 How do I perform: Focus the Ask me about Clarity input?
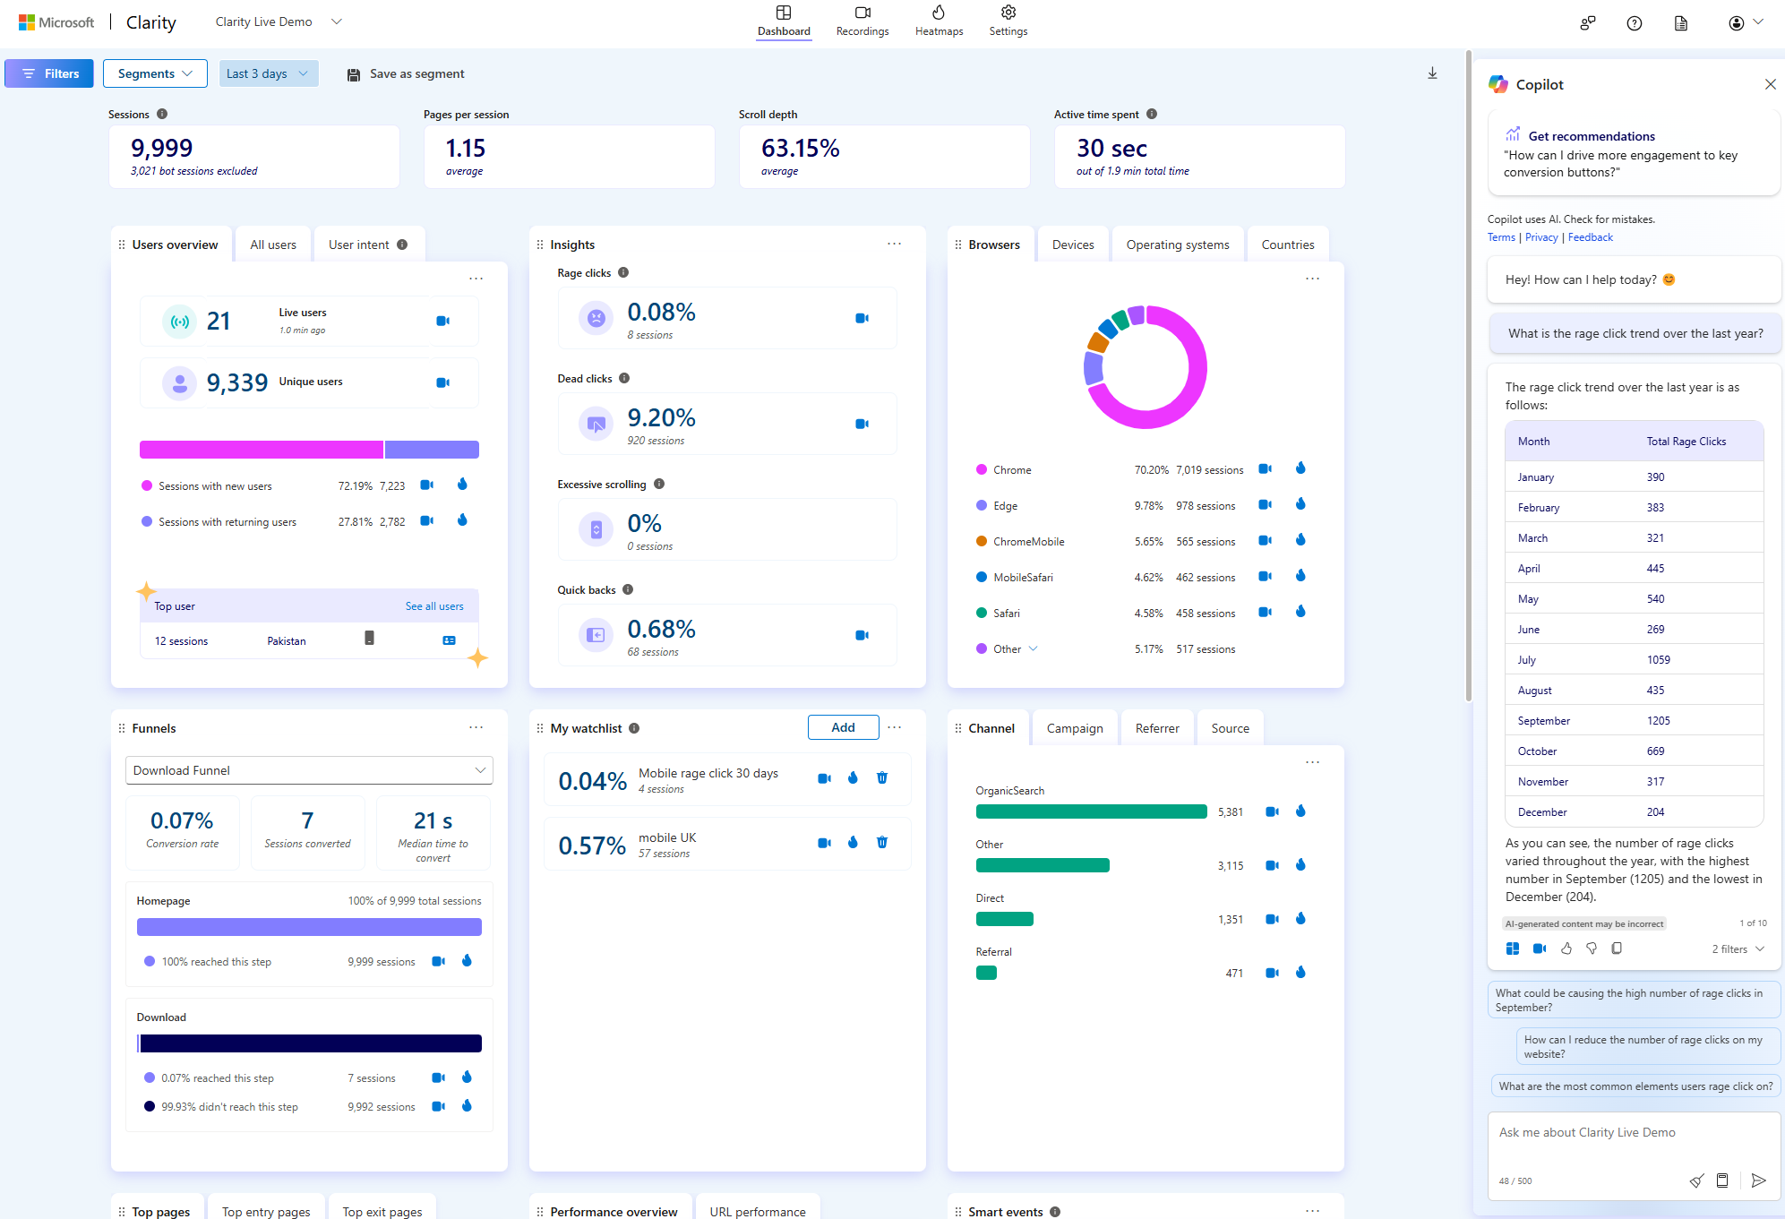pyautogui.click(x=1634, y=1133)
